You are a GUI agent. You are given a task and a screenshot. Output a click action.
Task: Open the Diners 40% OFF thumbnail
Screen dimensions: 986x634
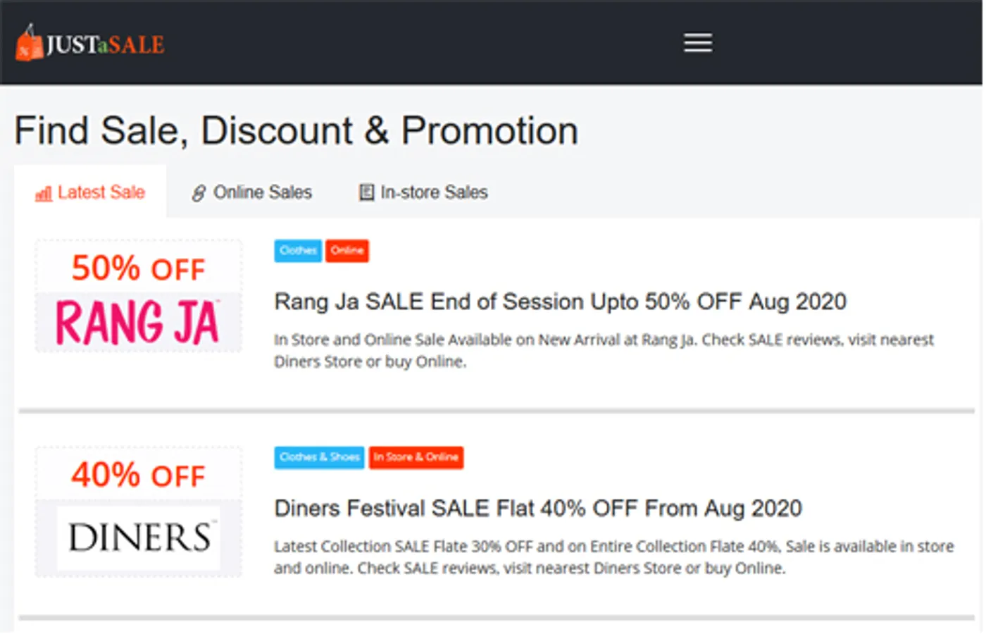139,511
